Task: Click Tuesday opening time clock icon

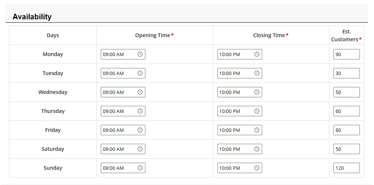Action: click(x=140, y=73)
